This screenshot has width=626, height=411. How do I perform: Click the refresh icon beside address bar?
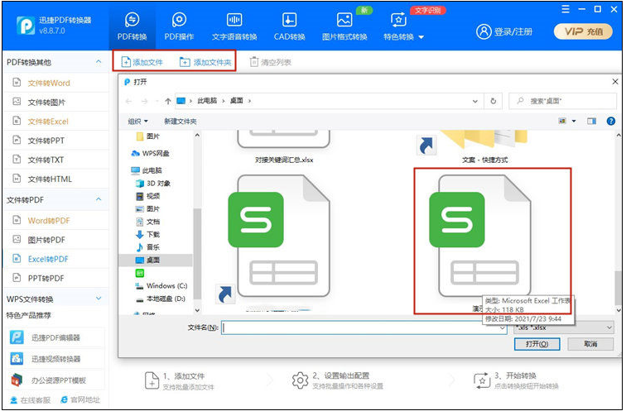tap(494, 101)
